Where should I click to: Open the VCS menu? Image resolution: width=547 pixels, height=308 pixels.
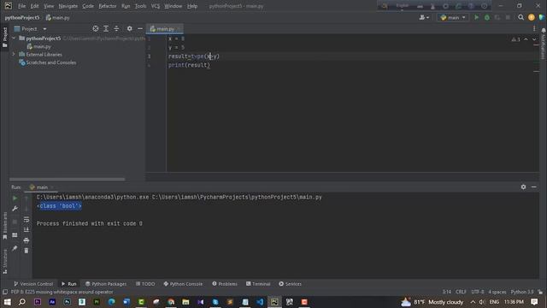click(156, 6)
